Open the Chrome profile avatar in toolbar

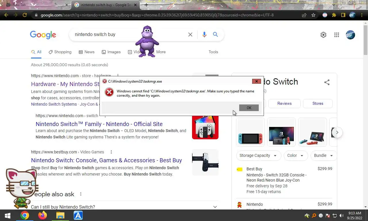[x=352, y=15]
